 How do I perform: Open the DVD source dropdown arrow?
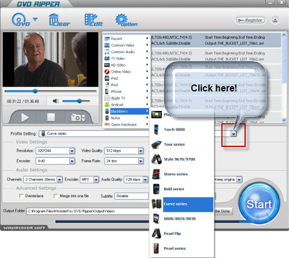pos(35,19)
